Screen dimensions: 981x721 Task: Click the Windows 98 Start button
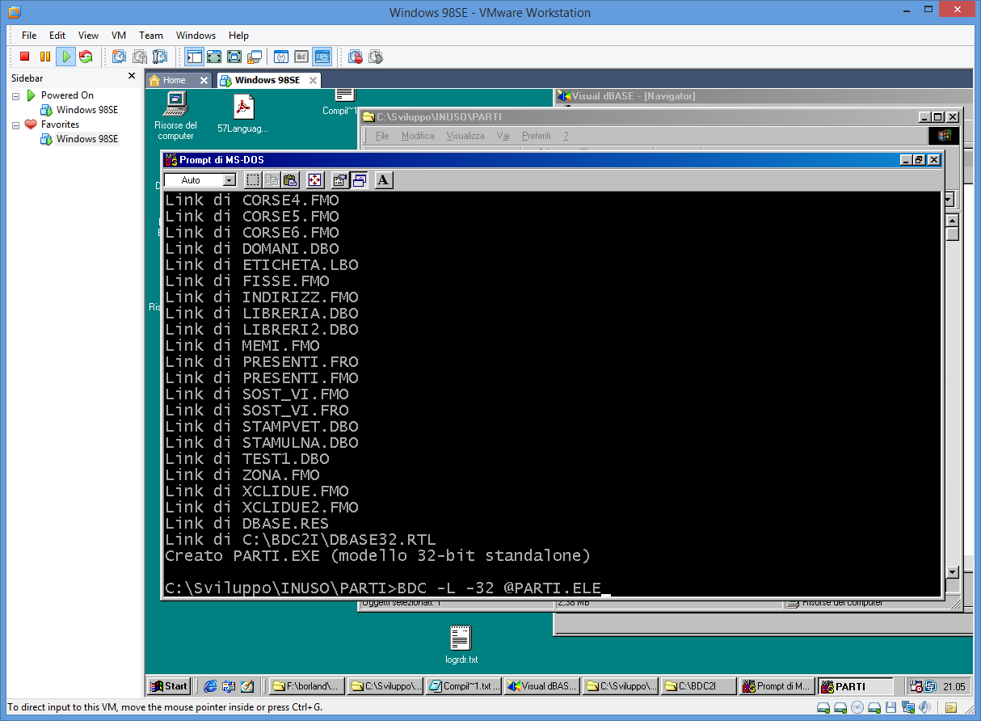[x=169, y=686]
